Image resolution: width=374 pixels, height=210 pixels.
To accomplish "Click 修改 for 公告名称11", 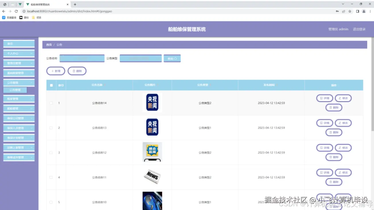I will 343,172.
